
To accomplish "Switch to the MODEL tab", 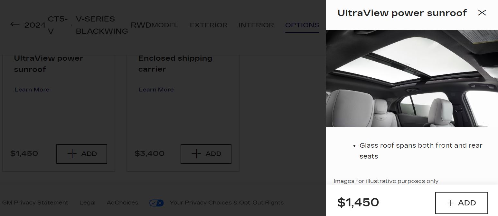I will 165,25.
